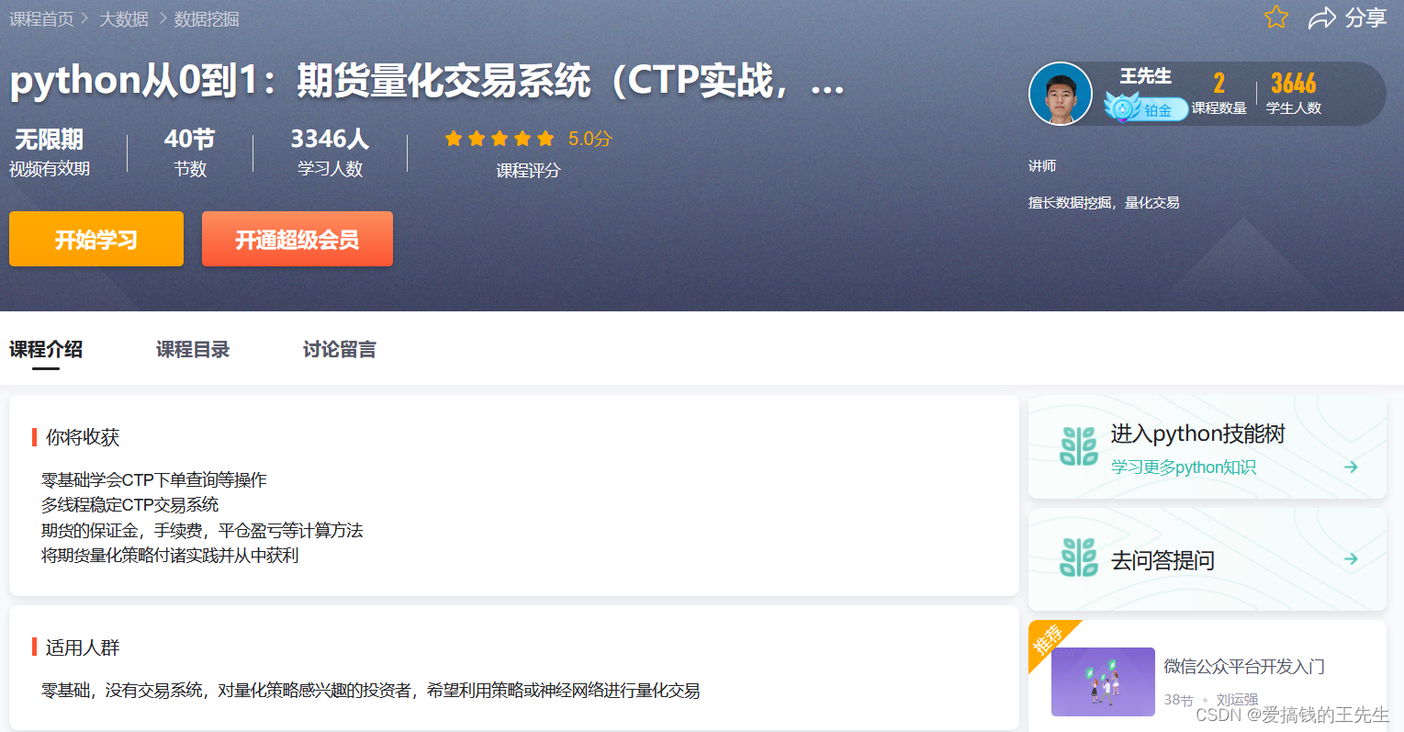1404x732 pixels.
Task: Open the 大数据 breadcrumb link
Action: 124,19
